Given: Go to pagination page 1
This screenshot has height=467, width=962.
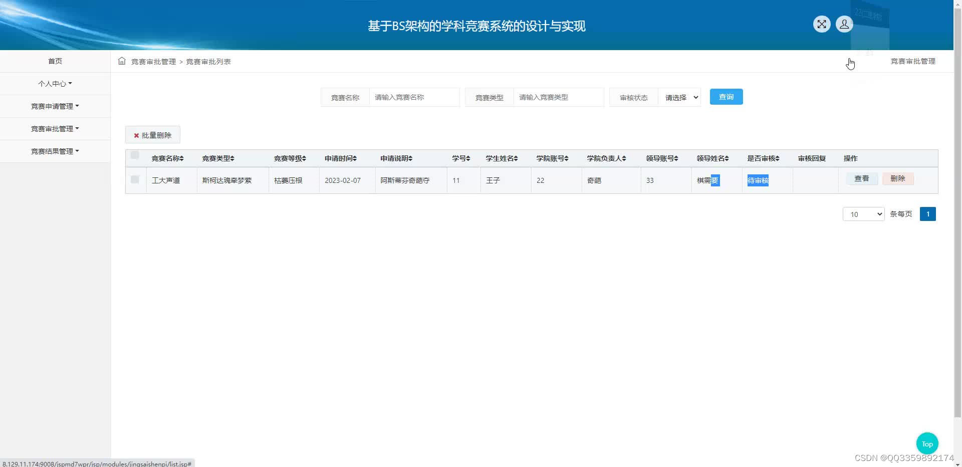Looking at the screenshot, I should 927,214.
